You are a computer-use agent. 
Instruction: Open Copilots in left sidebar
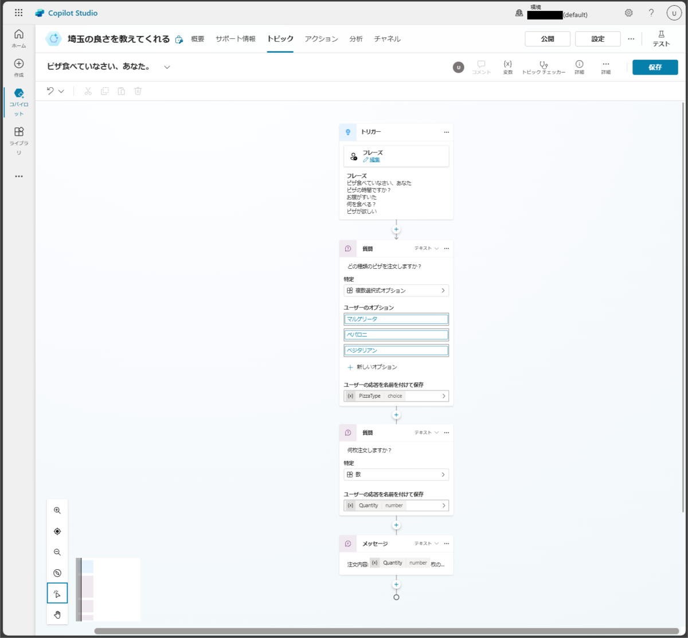pyautogui.click(x=19, y=102)
